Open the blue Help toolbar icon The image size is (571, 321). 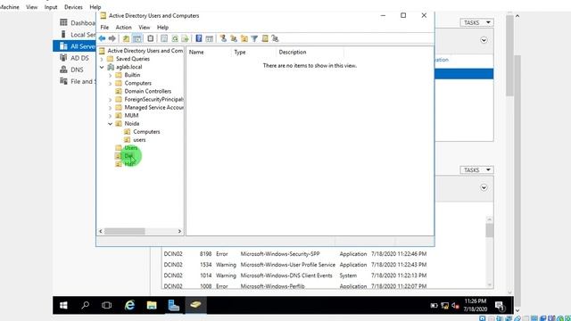coord(199,38)
